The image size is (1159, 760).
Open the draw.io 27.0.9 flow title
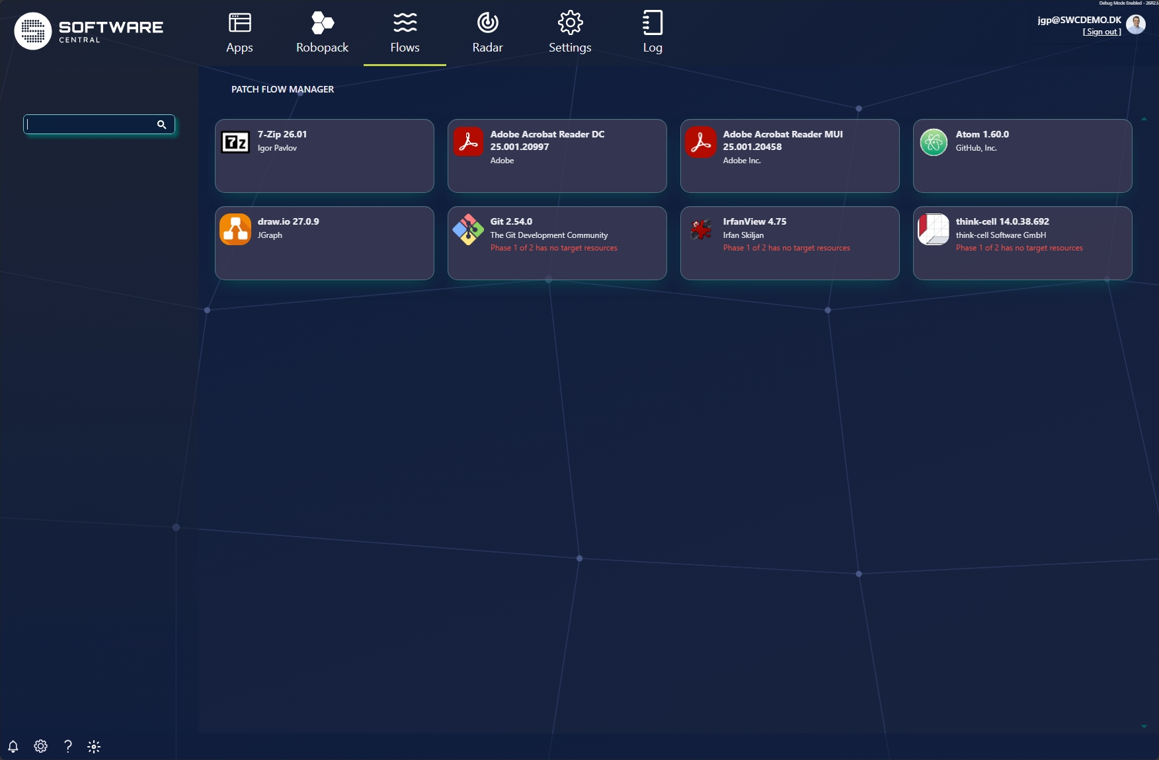(x=288, y=221)
